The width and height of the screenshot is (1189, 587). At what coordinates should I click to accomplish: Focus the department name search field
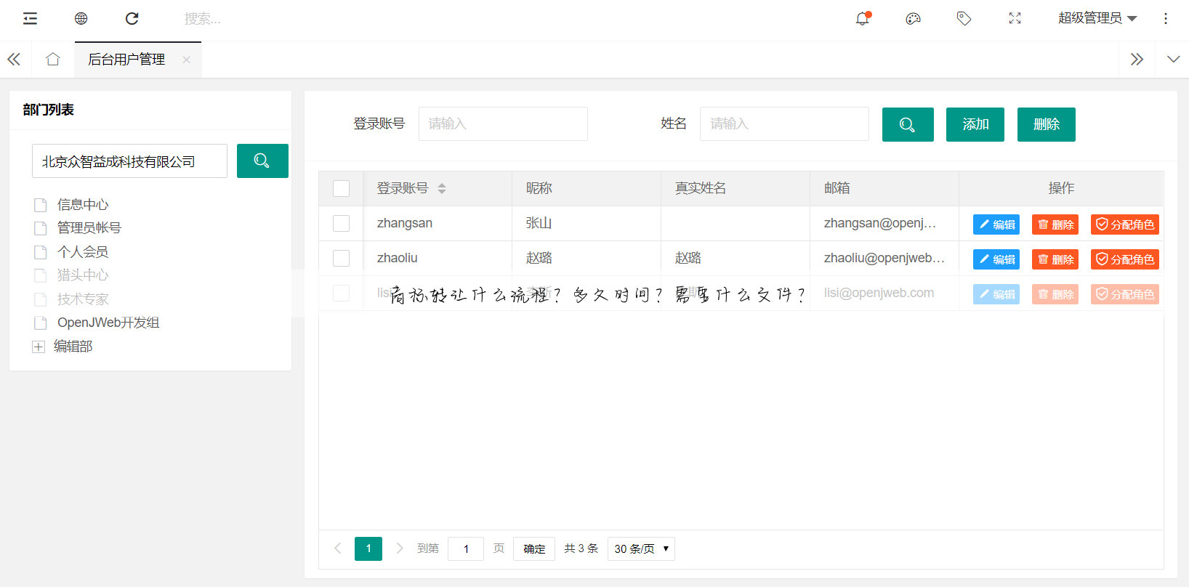(129, 161)
